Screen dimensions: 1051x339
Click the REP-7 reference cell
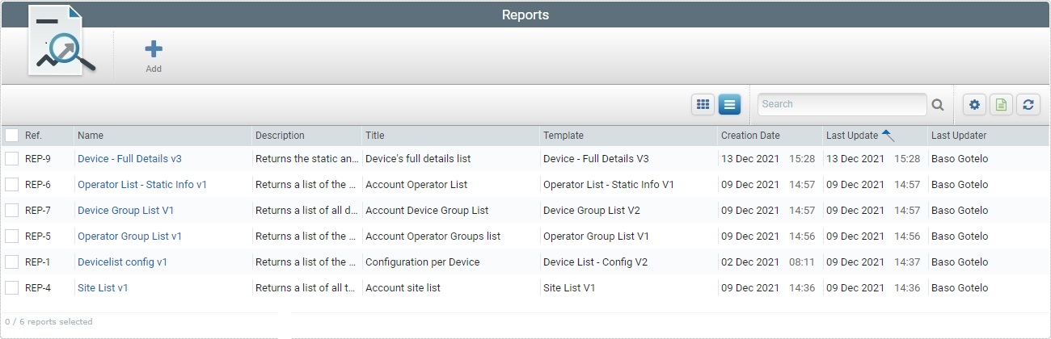point(38,211)
